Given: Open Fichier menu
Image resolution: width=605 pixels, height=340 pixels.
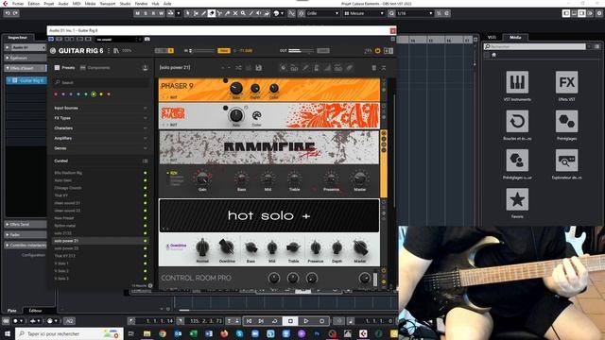Looking at the screenshot, I should [x=18, y=4].
